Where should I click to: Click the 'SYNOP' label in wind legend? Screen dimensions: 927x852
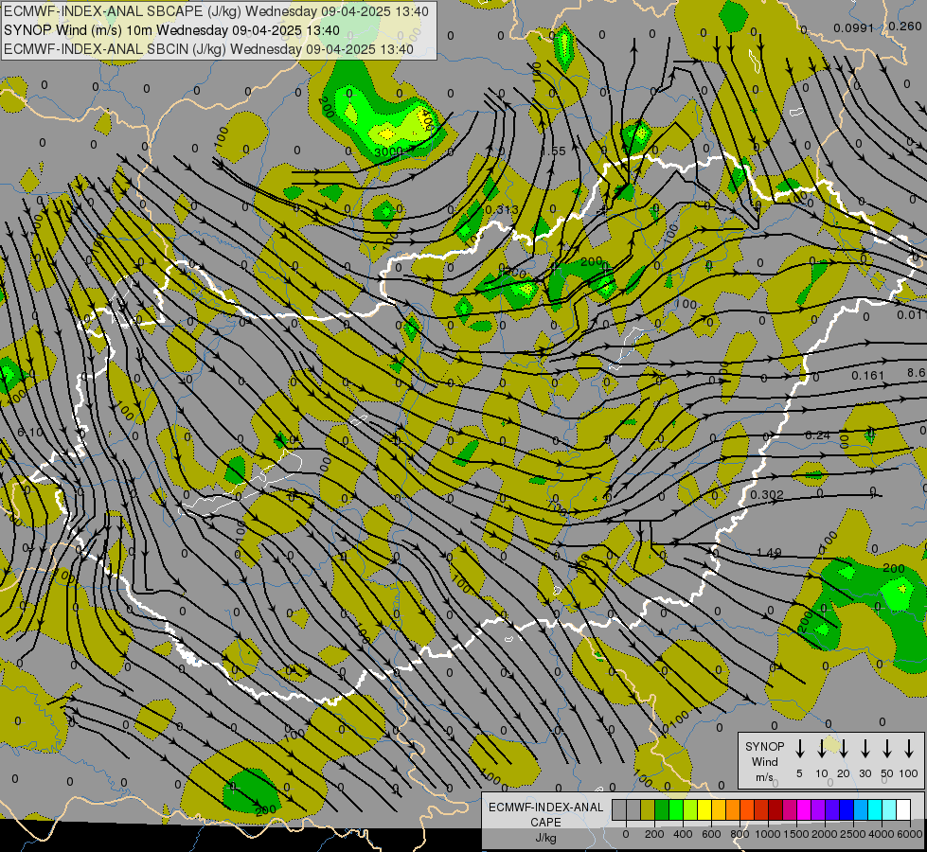pyautogui.click(x=764, y=747)
